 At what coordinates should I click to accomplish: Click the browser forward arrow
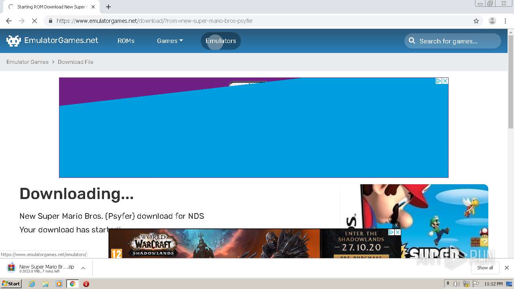click(x=22, y=21)
